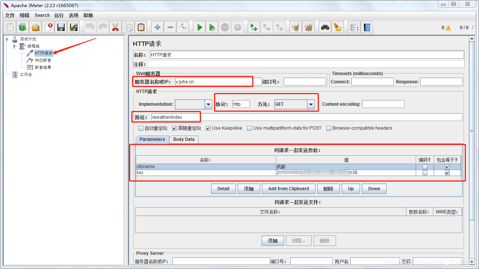
Task: Click the Clear results icon
Action: pyautogui.click(x=296, y=27)
